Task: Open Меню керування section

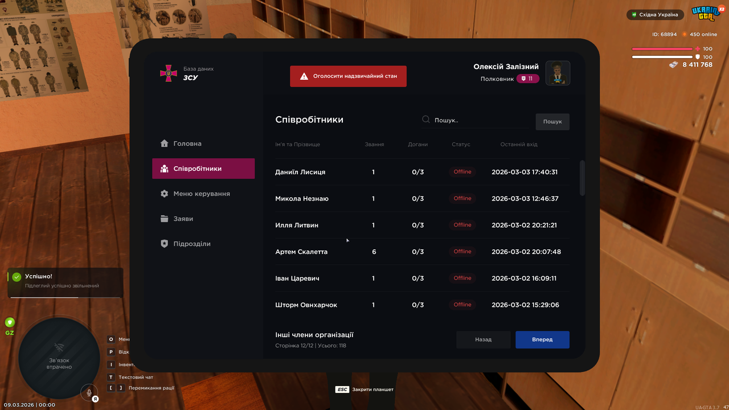Action: click(203, 194)
